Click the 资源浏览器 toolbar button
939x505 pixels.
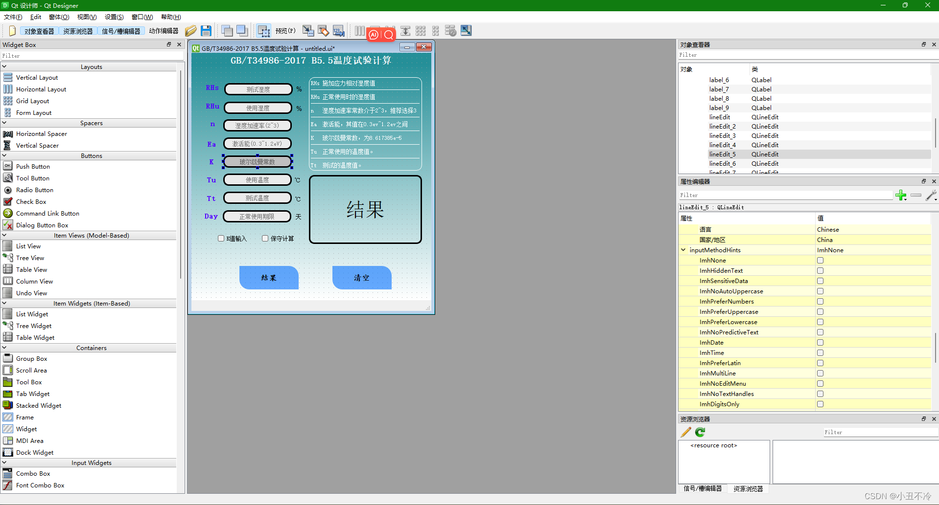pos(78,31)
